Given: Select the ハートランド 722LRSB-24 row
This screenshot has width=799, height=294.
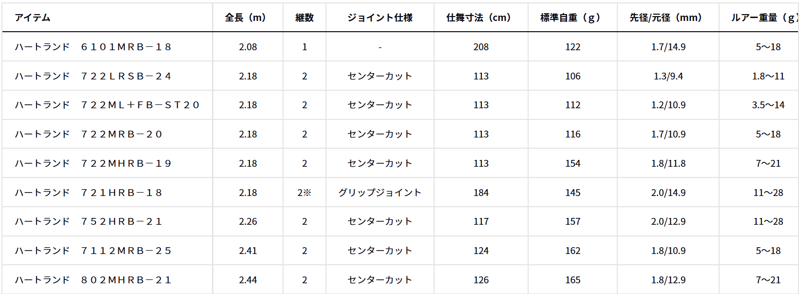Looking at the screenshot, I should (x=399, y=76).
